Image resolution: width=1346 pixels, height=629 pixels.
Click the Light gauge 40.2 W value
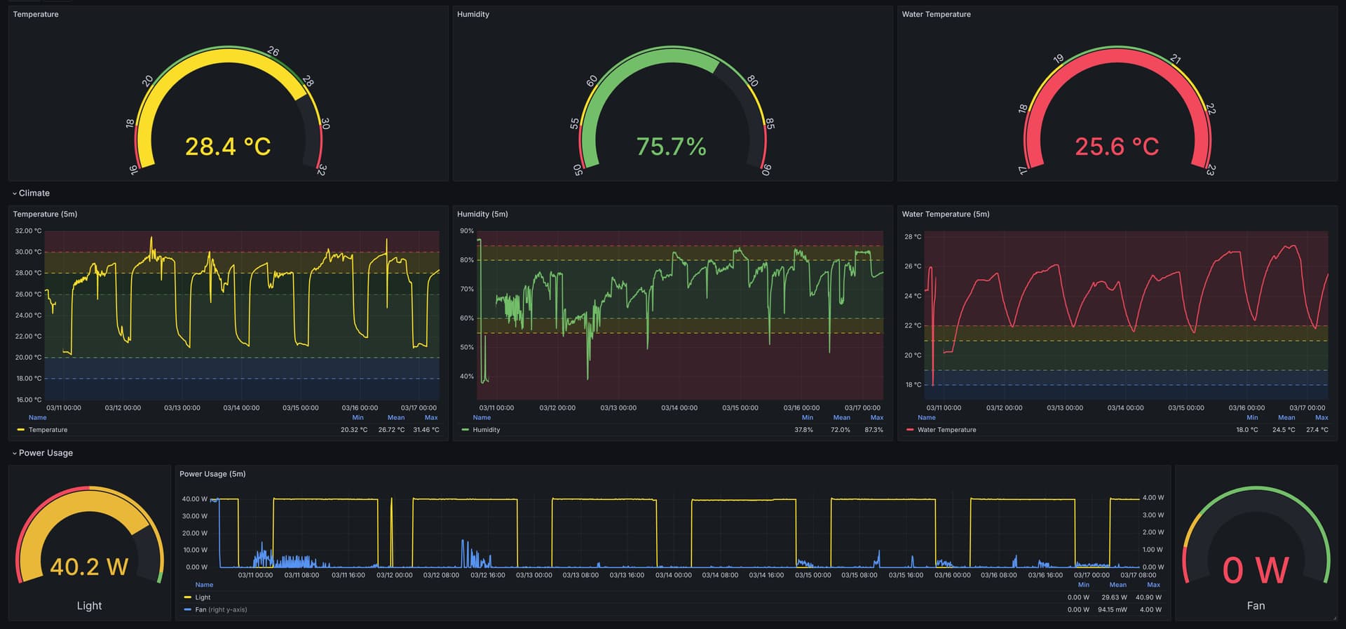89,567
